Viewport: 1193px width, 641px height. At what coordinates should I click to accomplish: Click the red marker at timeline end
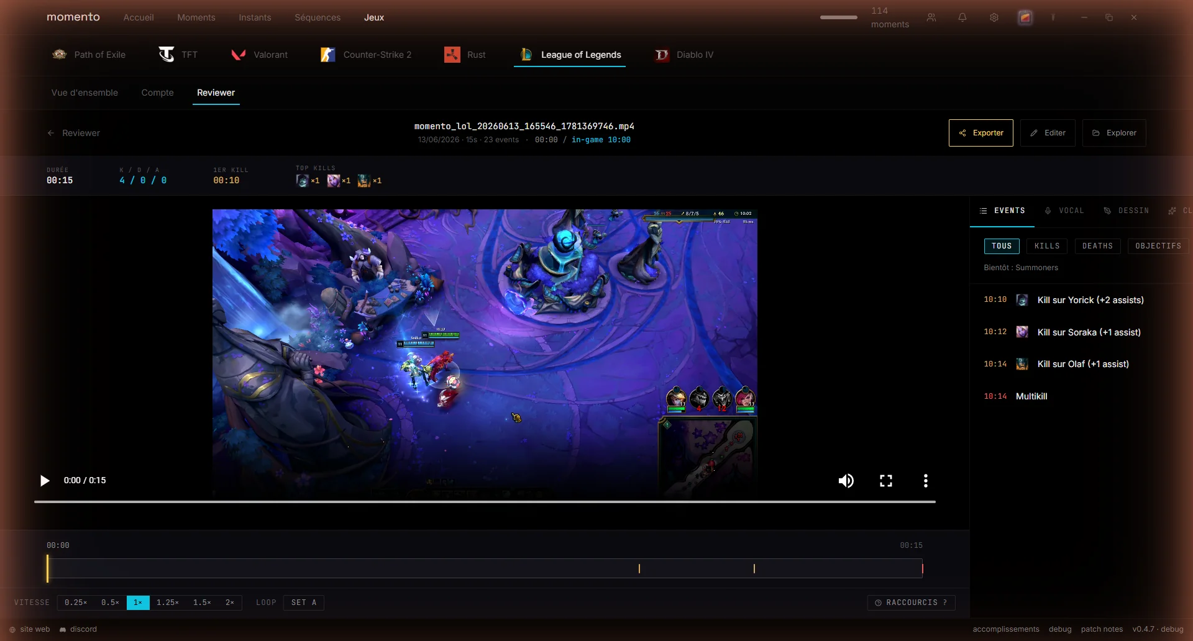[923, 568]
